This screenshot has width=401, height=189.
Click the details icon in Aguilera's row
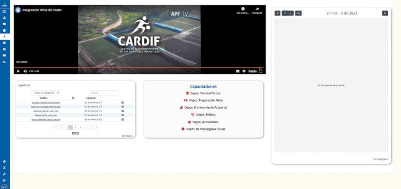pyautogui.click(x=122, y=111)
